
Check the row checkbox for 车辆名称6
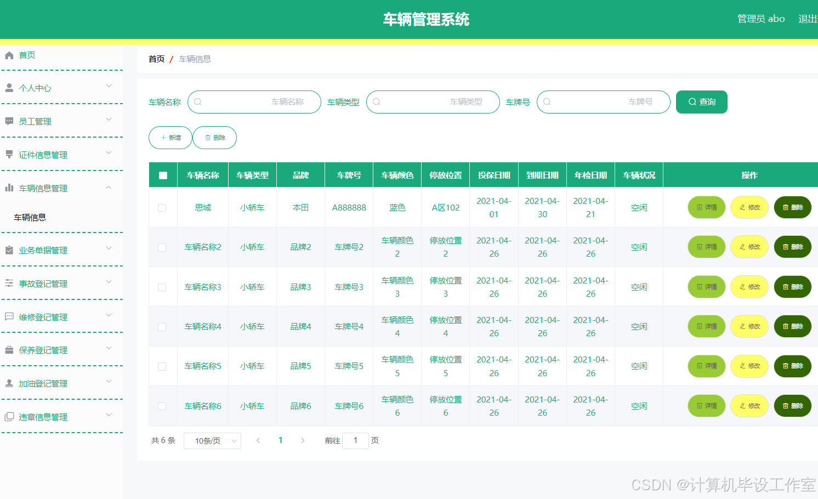pyautogui.click(x=162, y=406)
